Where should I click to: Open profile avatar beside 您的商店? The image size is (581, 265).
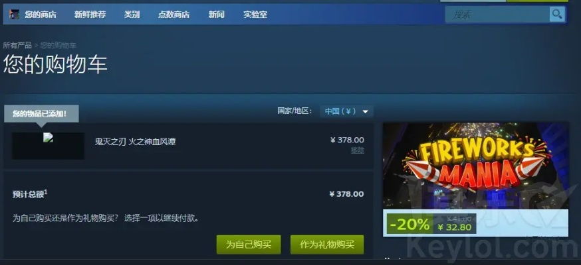pos(15,15)
